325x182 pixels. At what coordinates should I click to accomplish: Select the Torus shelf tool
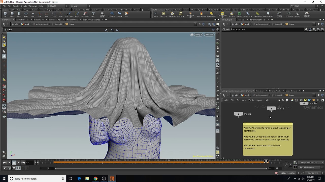click(x=26, y=14)
